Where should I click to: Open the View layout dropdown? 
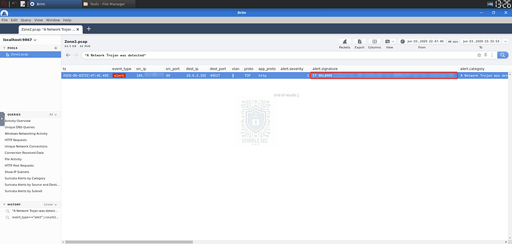(x=390, y=42)
